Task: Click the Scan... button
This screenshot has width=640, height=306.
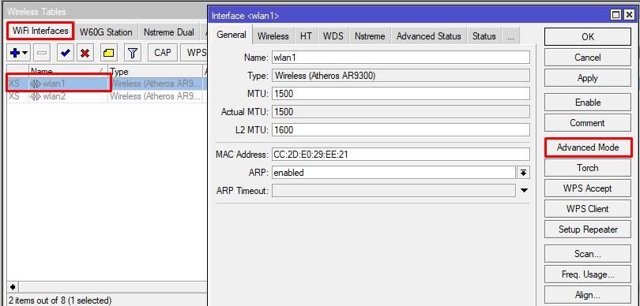Action: 588,253
